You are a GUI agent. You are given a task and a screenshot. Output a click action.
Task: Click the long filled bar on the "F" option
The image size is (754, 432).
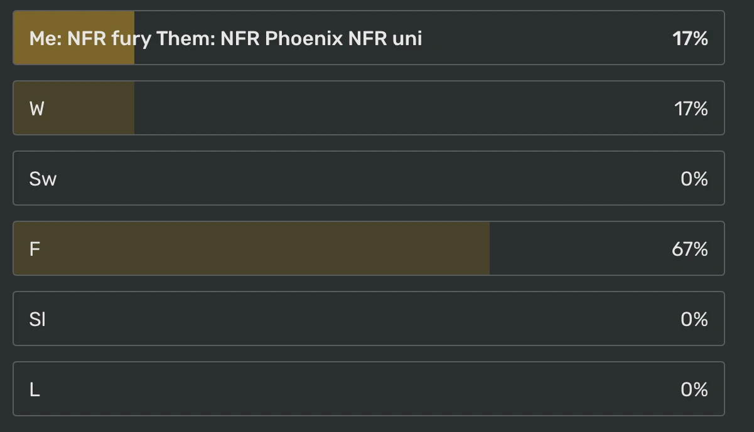click(251, 248)
